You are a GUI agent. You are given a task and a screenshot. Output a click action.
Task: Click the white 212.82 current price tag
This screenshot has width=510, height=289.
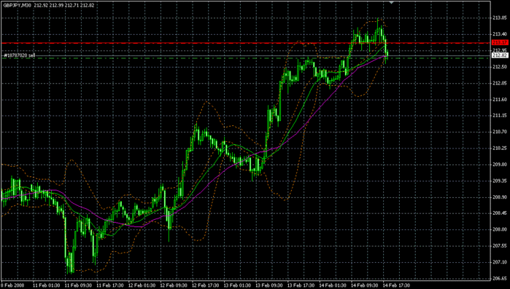[500, 55]
